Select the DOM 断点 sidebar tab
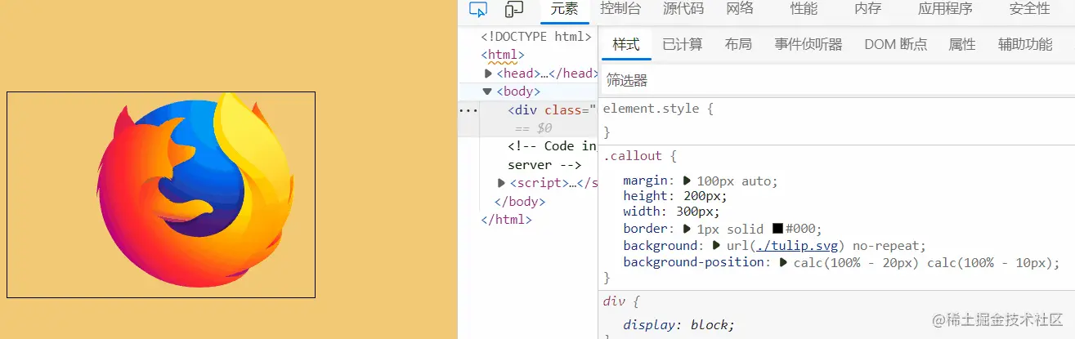 click(x=896, y=44)
